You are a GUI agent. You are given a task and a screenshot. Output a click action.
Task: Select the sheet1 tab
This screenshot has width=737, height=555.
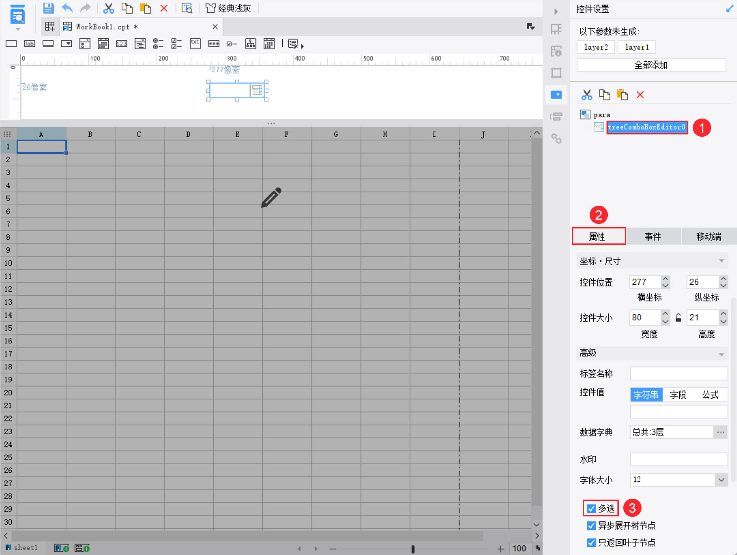pos(22,548)
